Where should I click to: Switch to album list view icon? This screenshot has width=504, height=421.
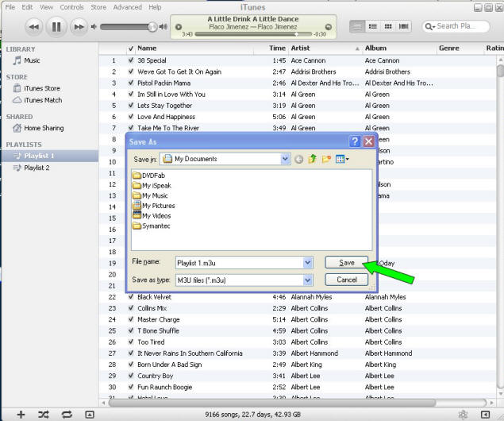373,26
